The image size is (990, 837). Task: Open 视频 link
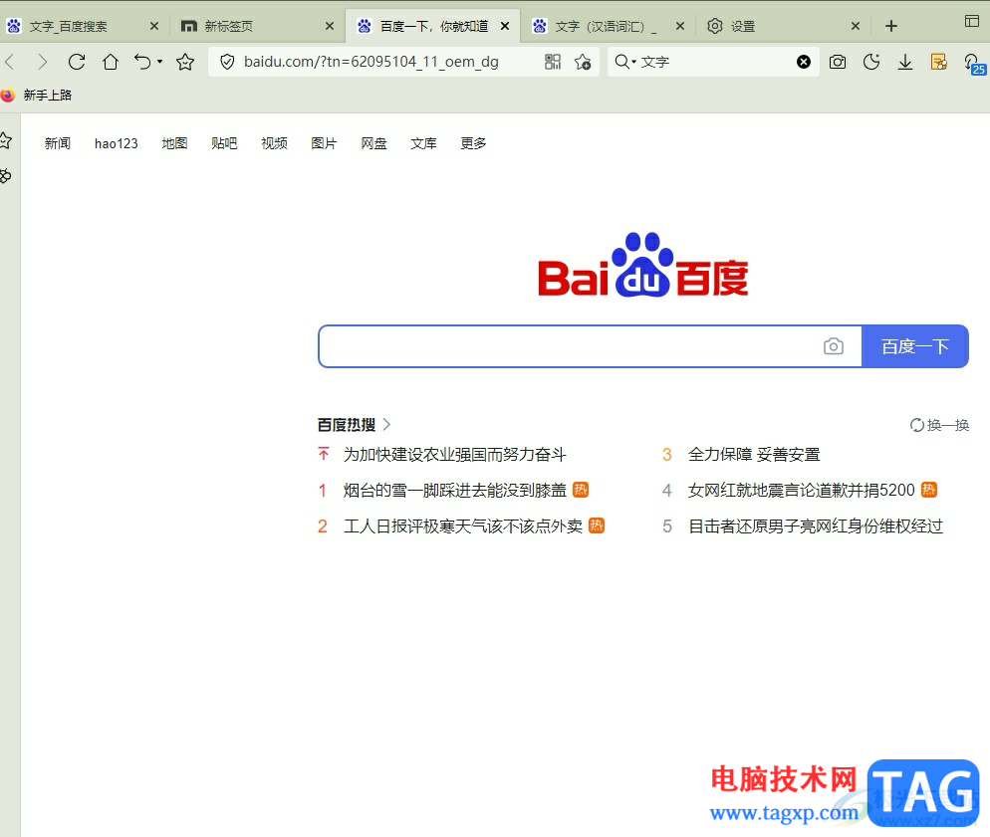[274, 143]
